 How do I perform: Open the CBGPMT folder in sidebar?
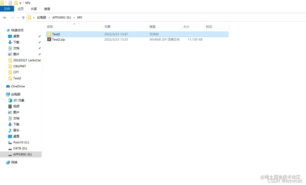tap(20, 66)
